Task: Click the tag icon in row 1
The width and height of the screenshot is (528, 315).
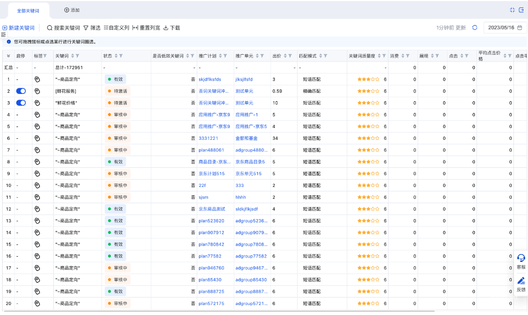Action: (38, 79)
